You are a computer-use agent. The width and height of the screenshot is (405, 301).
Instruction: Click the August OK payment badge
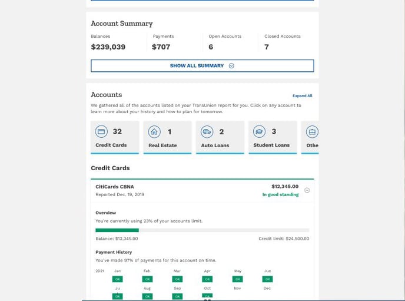pyautogui.click(x=148, y=296)
